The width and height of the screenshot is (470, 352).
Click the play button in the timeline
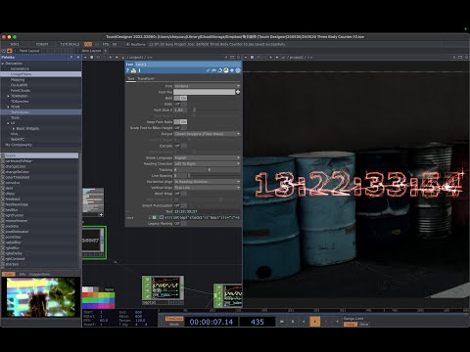point(314,322)
